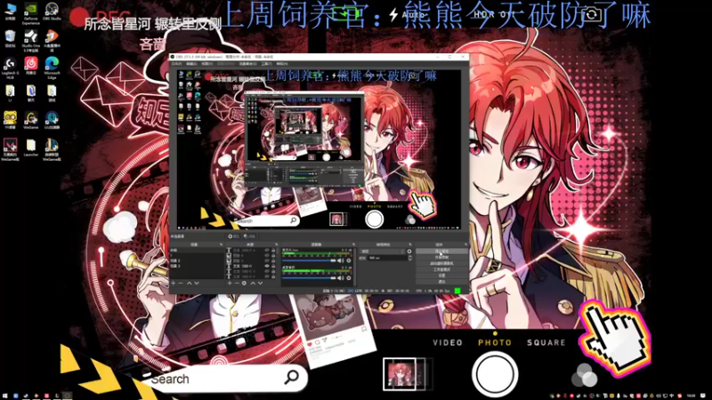Image resolution: width=712 pixels, height=400 pixels.
Task: Open the Edit (E) menu in OBS
Action: coord(191,63)
